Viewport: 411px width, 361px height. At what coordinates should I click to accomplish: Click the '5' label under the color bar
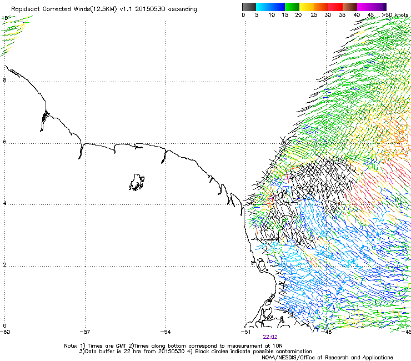tap(257, 15)
